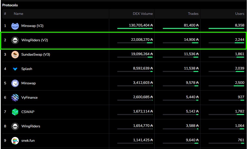Screen dimensions: 247x149
Task: Open the SundaeSwap (V3) protocol link
Action: point(35,54)
